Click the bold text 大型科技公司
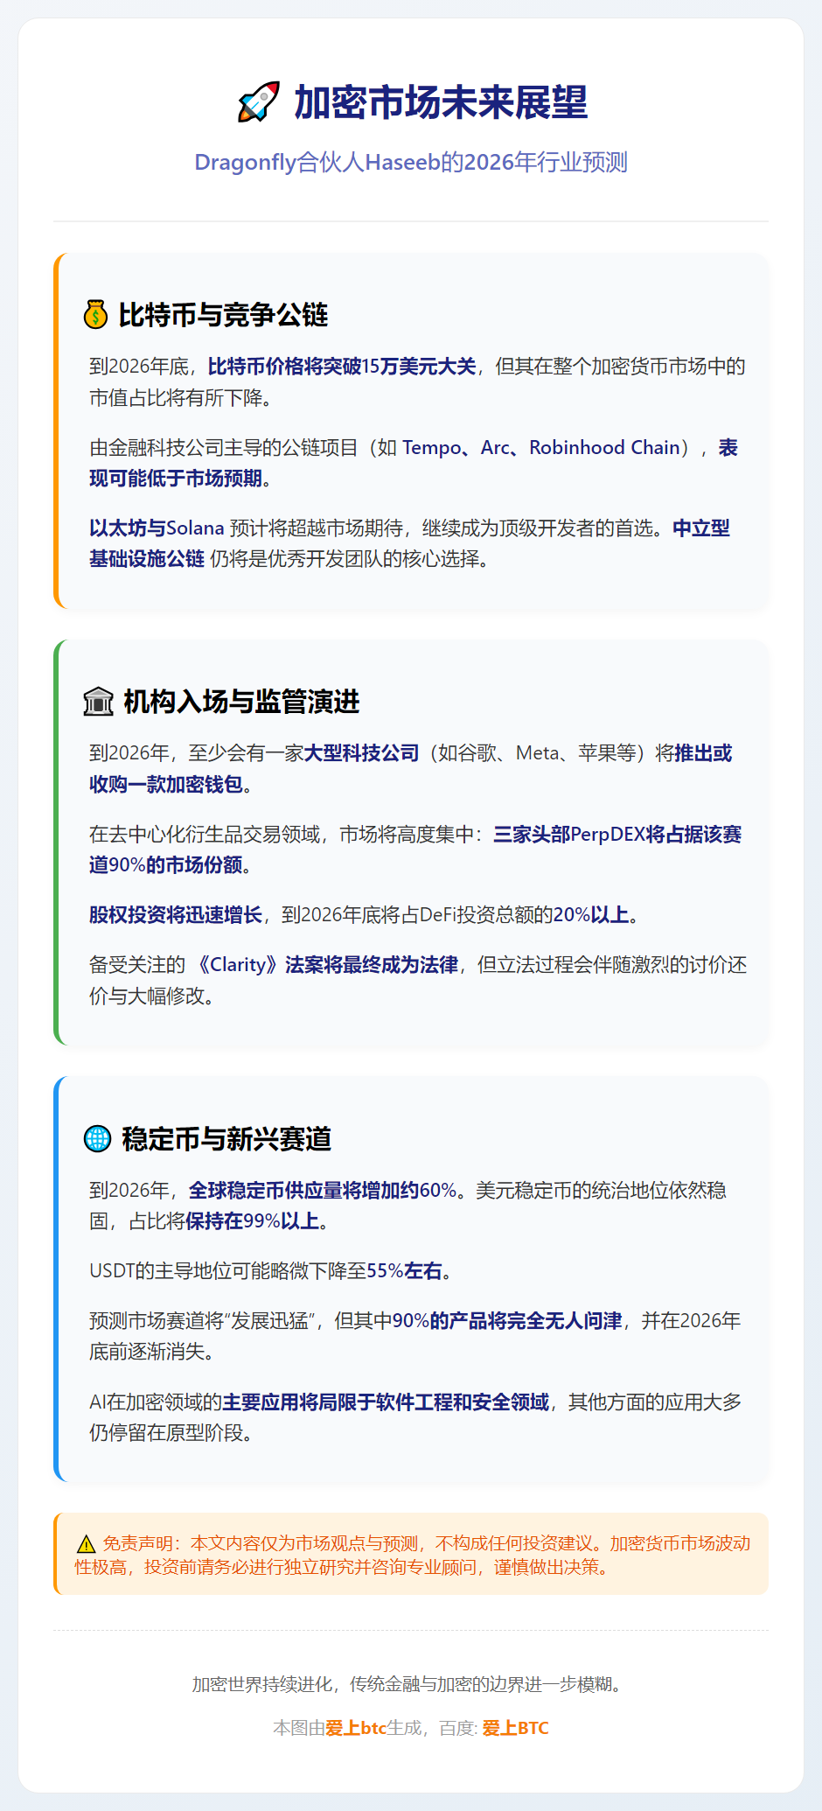The height and width of the screenshot is (1811, 822). point(361,753)
